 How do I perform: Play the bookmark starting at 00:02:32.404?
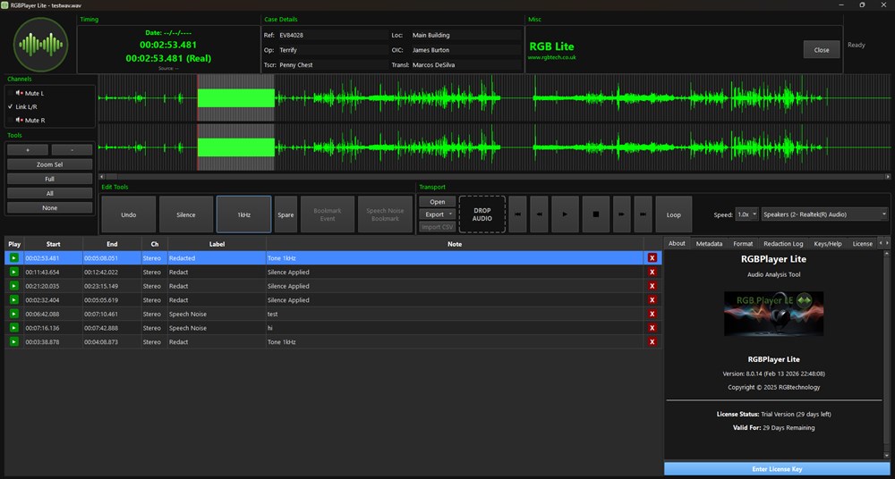(x=14, y=300)
